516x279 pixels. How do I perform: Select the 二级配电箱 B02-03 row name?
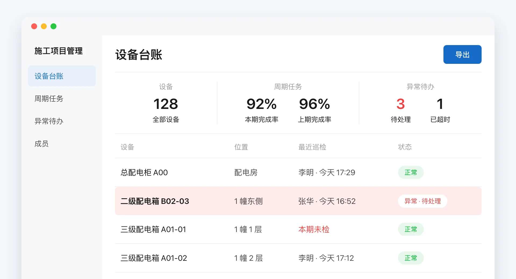155,201
